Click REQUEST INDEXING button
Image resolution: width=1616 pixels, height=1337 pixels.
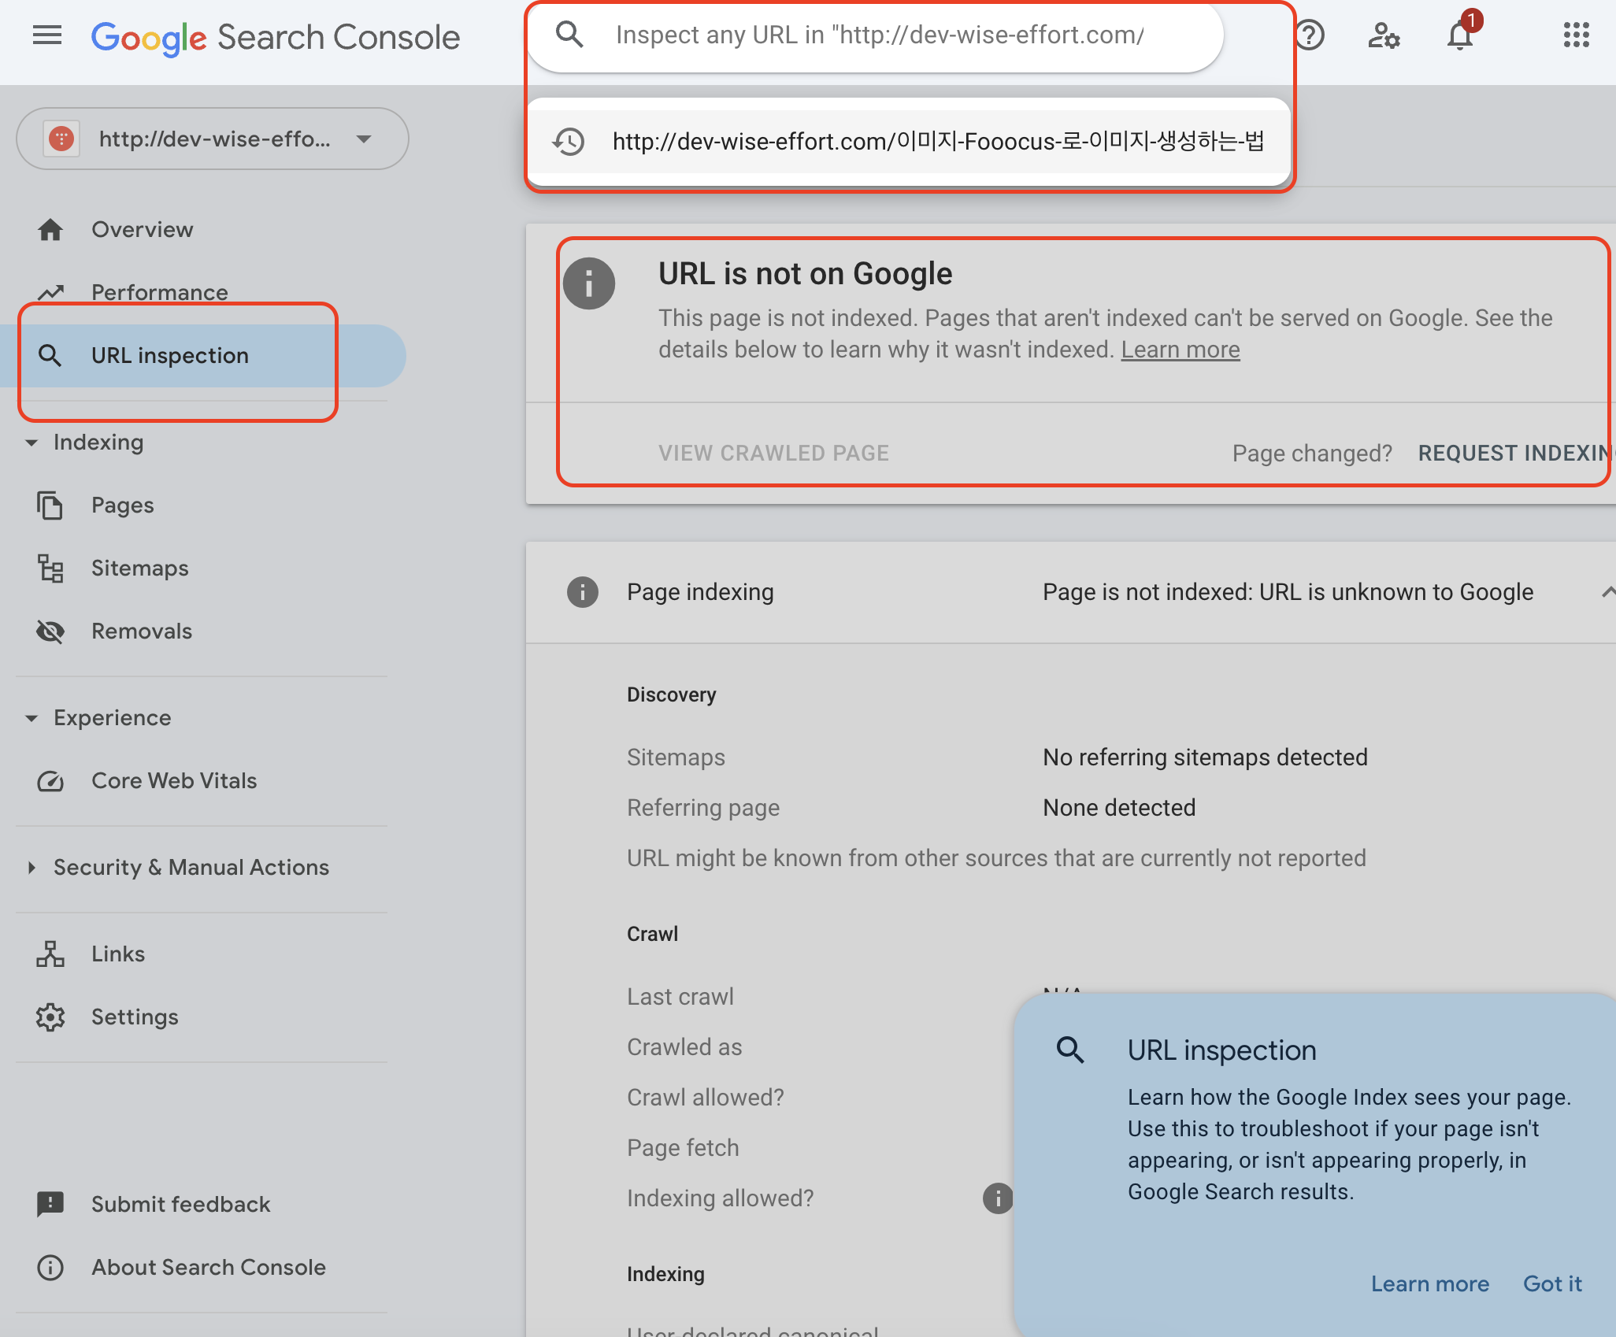pyautogui.click(x=1514, y=454)
